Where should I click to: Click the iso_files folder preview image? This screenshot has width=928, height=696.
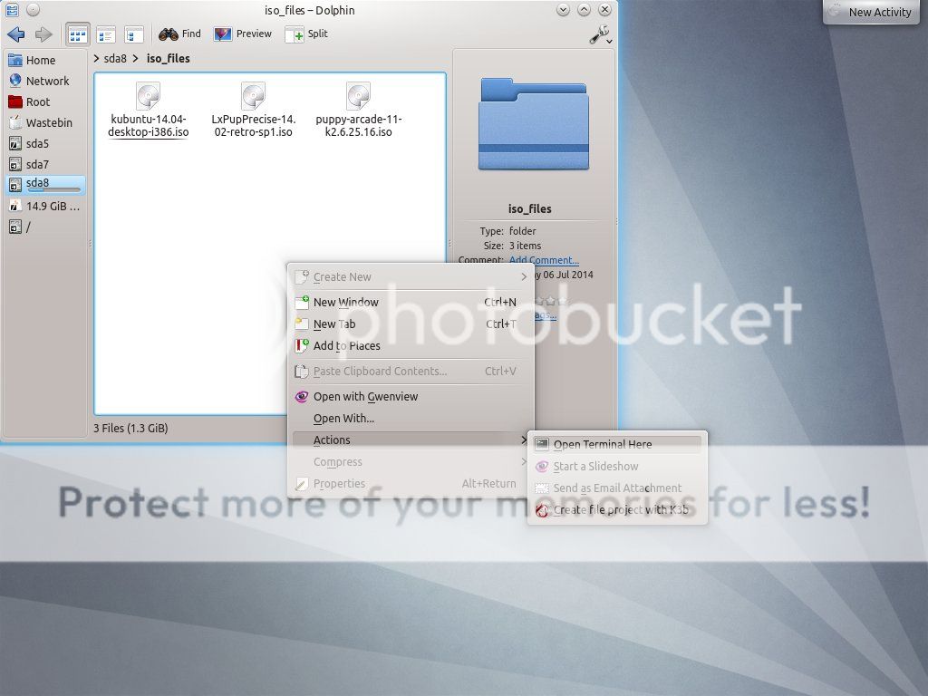click(x=534, y=123)
